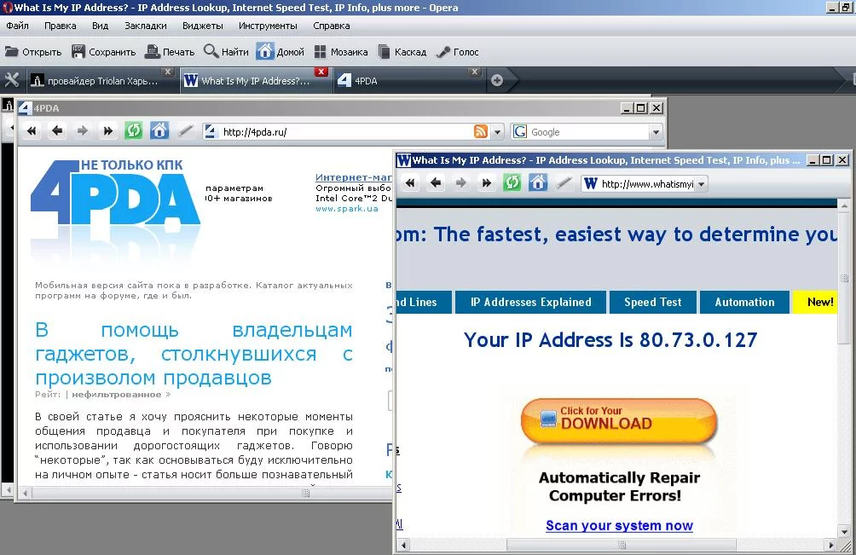Reload the page in whatismyip window

(512, 182)
